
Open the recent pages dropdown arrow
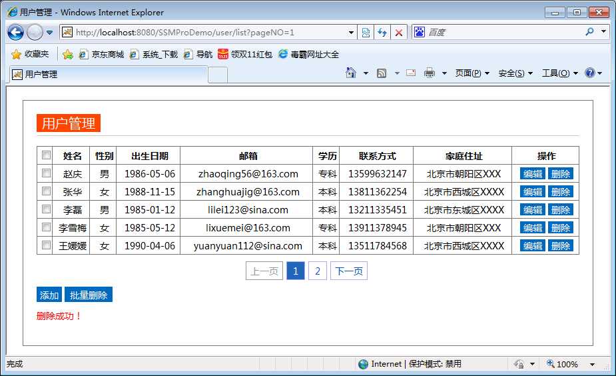click(49, 32)
